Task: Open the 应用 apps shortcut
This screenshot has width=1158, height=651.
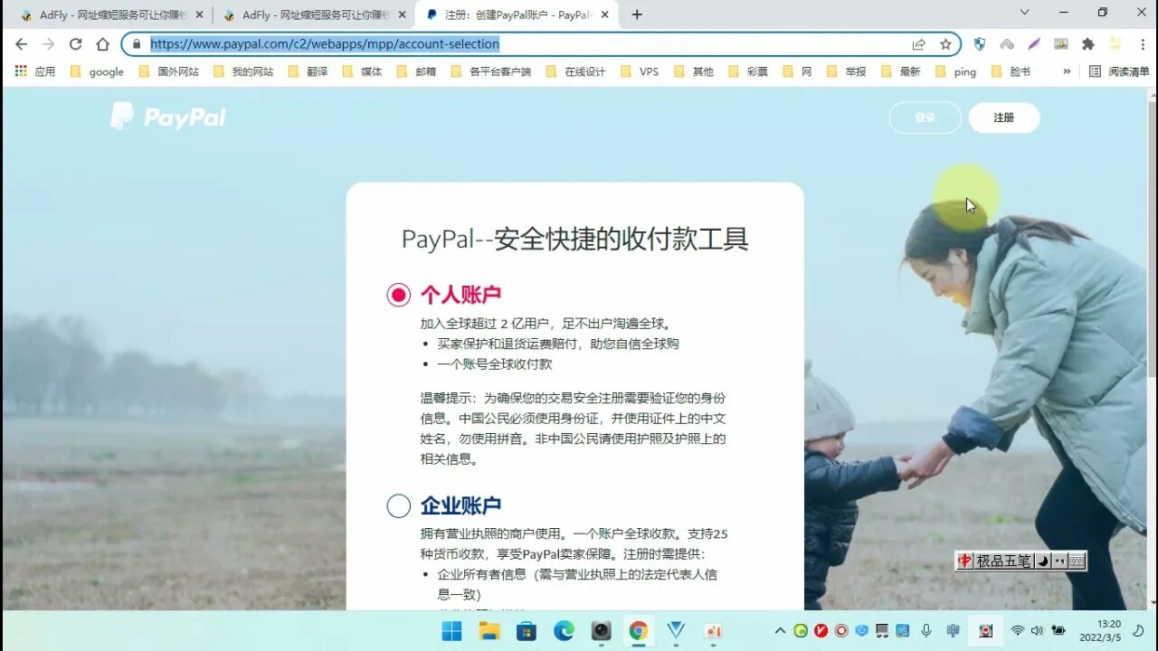Action: [x=35, y=71]
